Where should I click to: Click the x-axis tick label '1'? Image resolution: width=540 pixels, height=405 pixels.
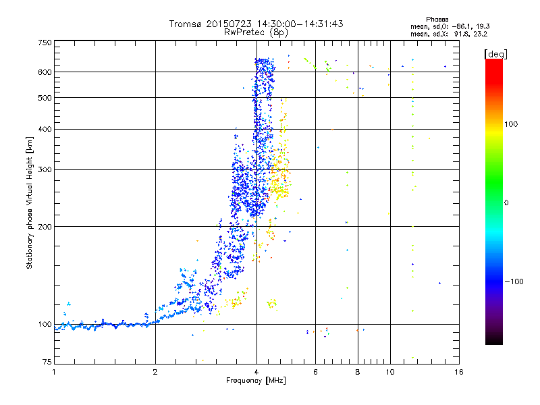(x=54, y=372)
